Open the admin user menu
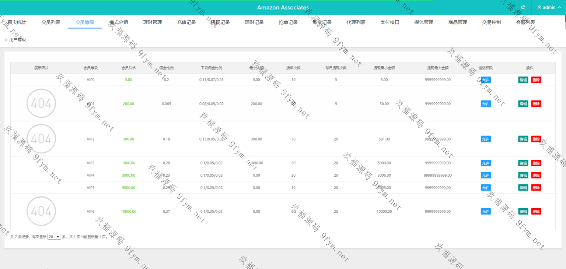This screenshot has width=566, height=269. coord(549,7)
